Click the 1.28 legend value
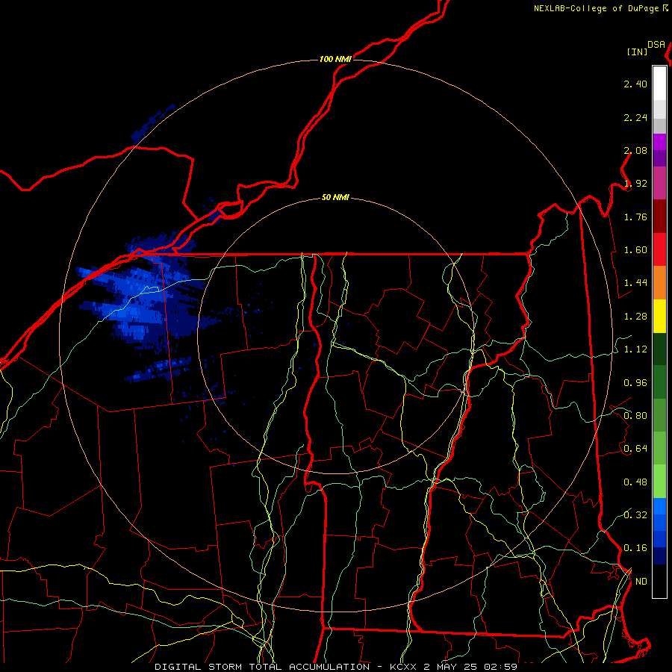 point(635,317)
